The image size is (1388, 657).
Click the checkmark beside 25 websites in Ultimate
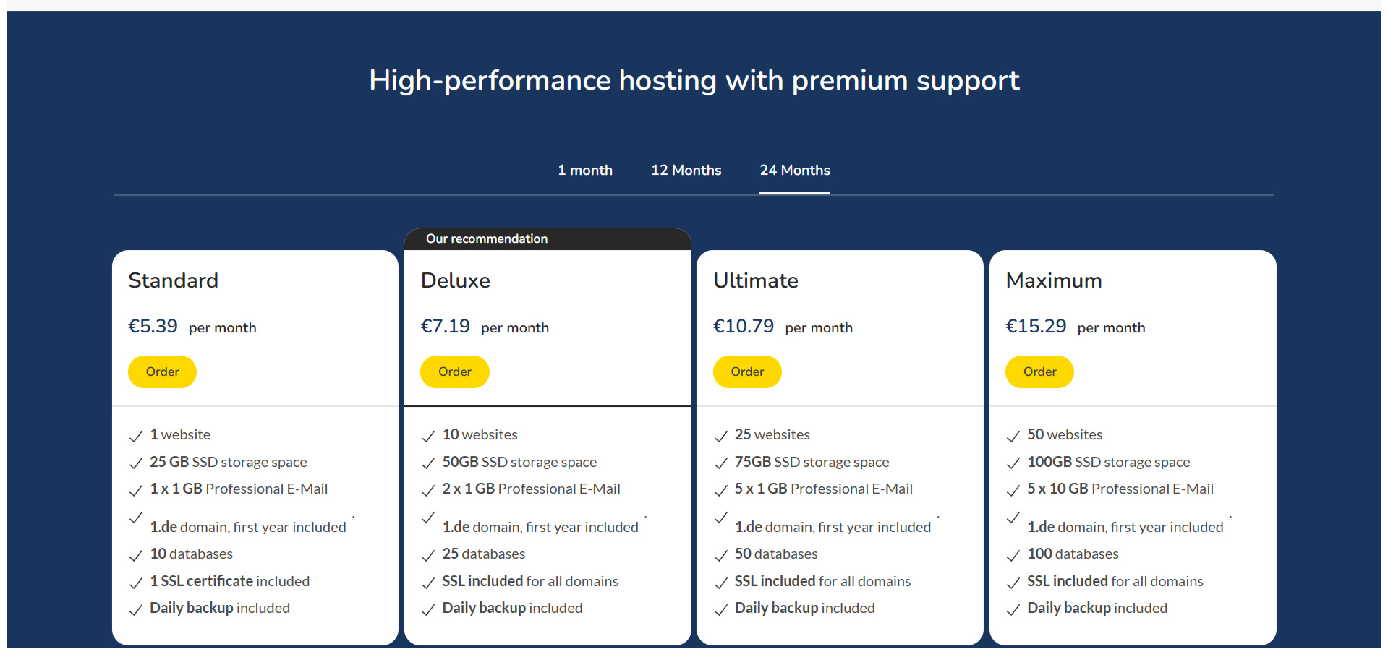tap(721, 436)
